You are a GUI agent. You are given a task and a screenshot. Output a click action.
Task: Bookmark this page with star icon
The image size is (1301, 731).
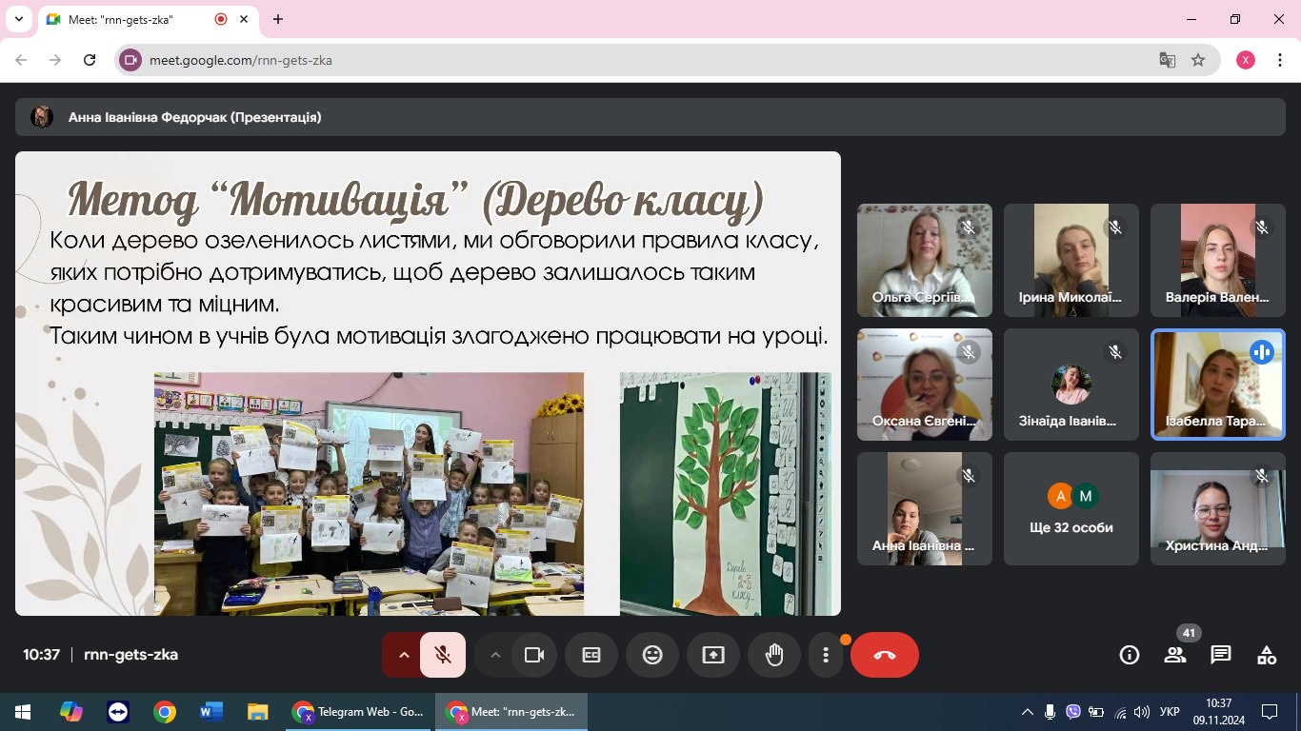pos(1198,60)
